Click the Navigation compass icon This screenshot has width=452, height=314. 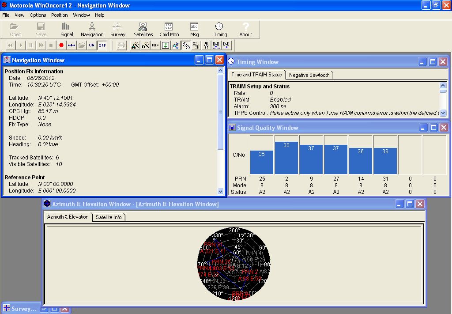pos(92,26)
